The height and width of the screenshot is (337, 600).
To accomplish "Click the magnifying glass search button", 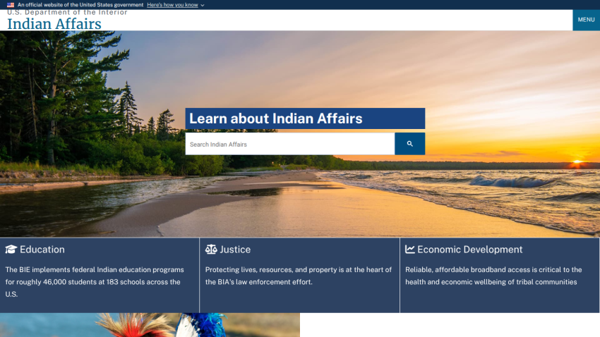I will [409, 144].
